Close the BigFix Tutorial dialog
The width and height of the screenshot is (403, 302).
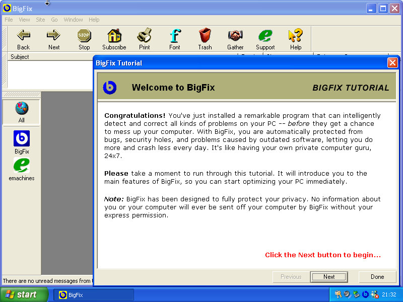392,63
